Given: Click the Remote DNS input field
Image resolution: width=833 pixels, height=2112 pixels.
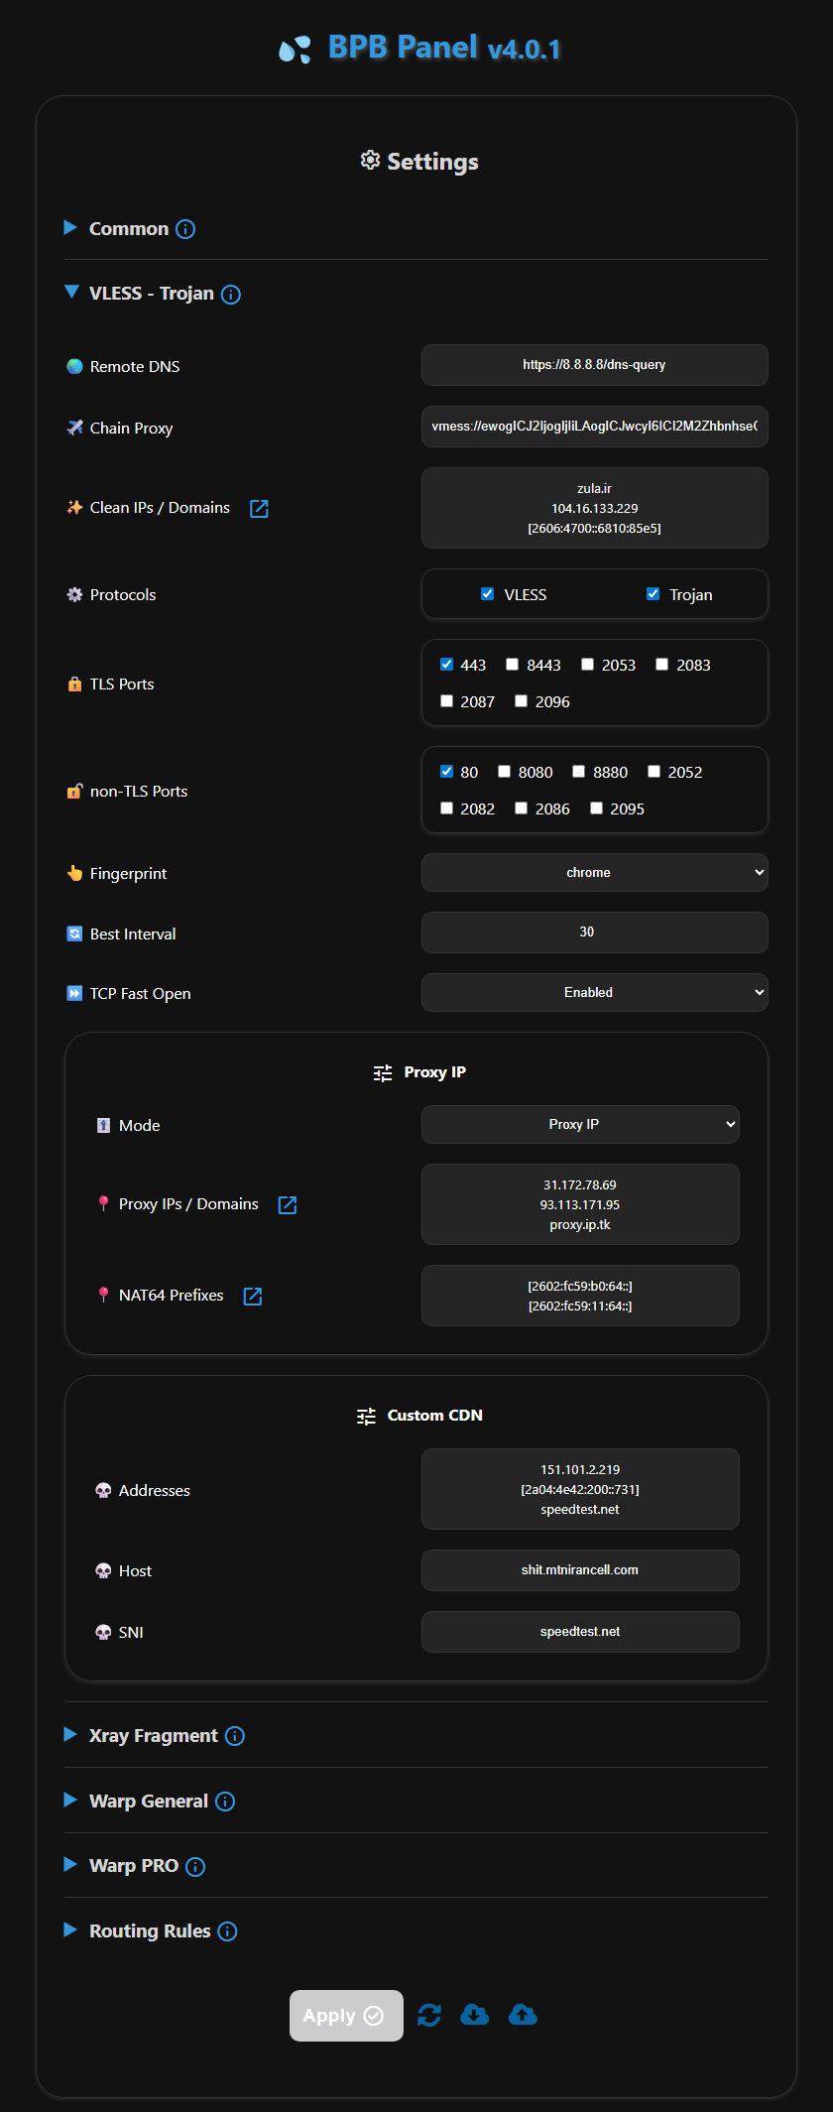Looking at the screenshot, I should [x=595, y=365].
